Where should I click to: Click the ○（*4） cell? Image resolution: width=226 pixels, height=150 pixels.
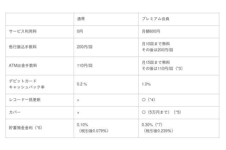[x=151, y=100]
